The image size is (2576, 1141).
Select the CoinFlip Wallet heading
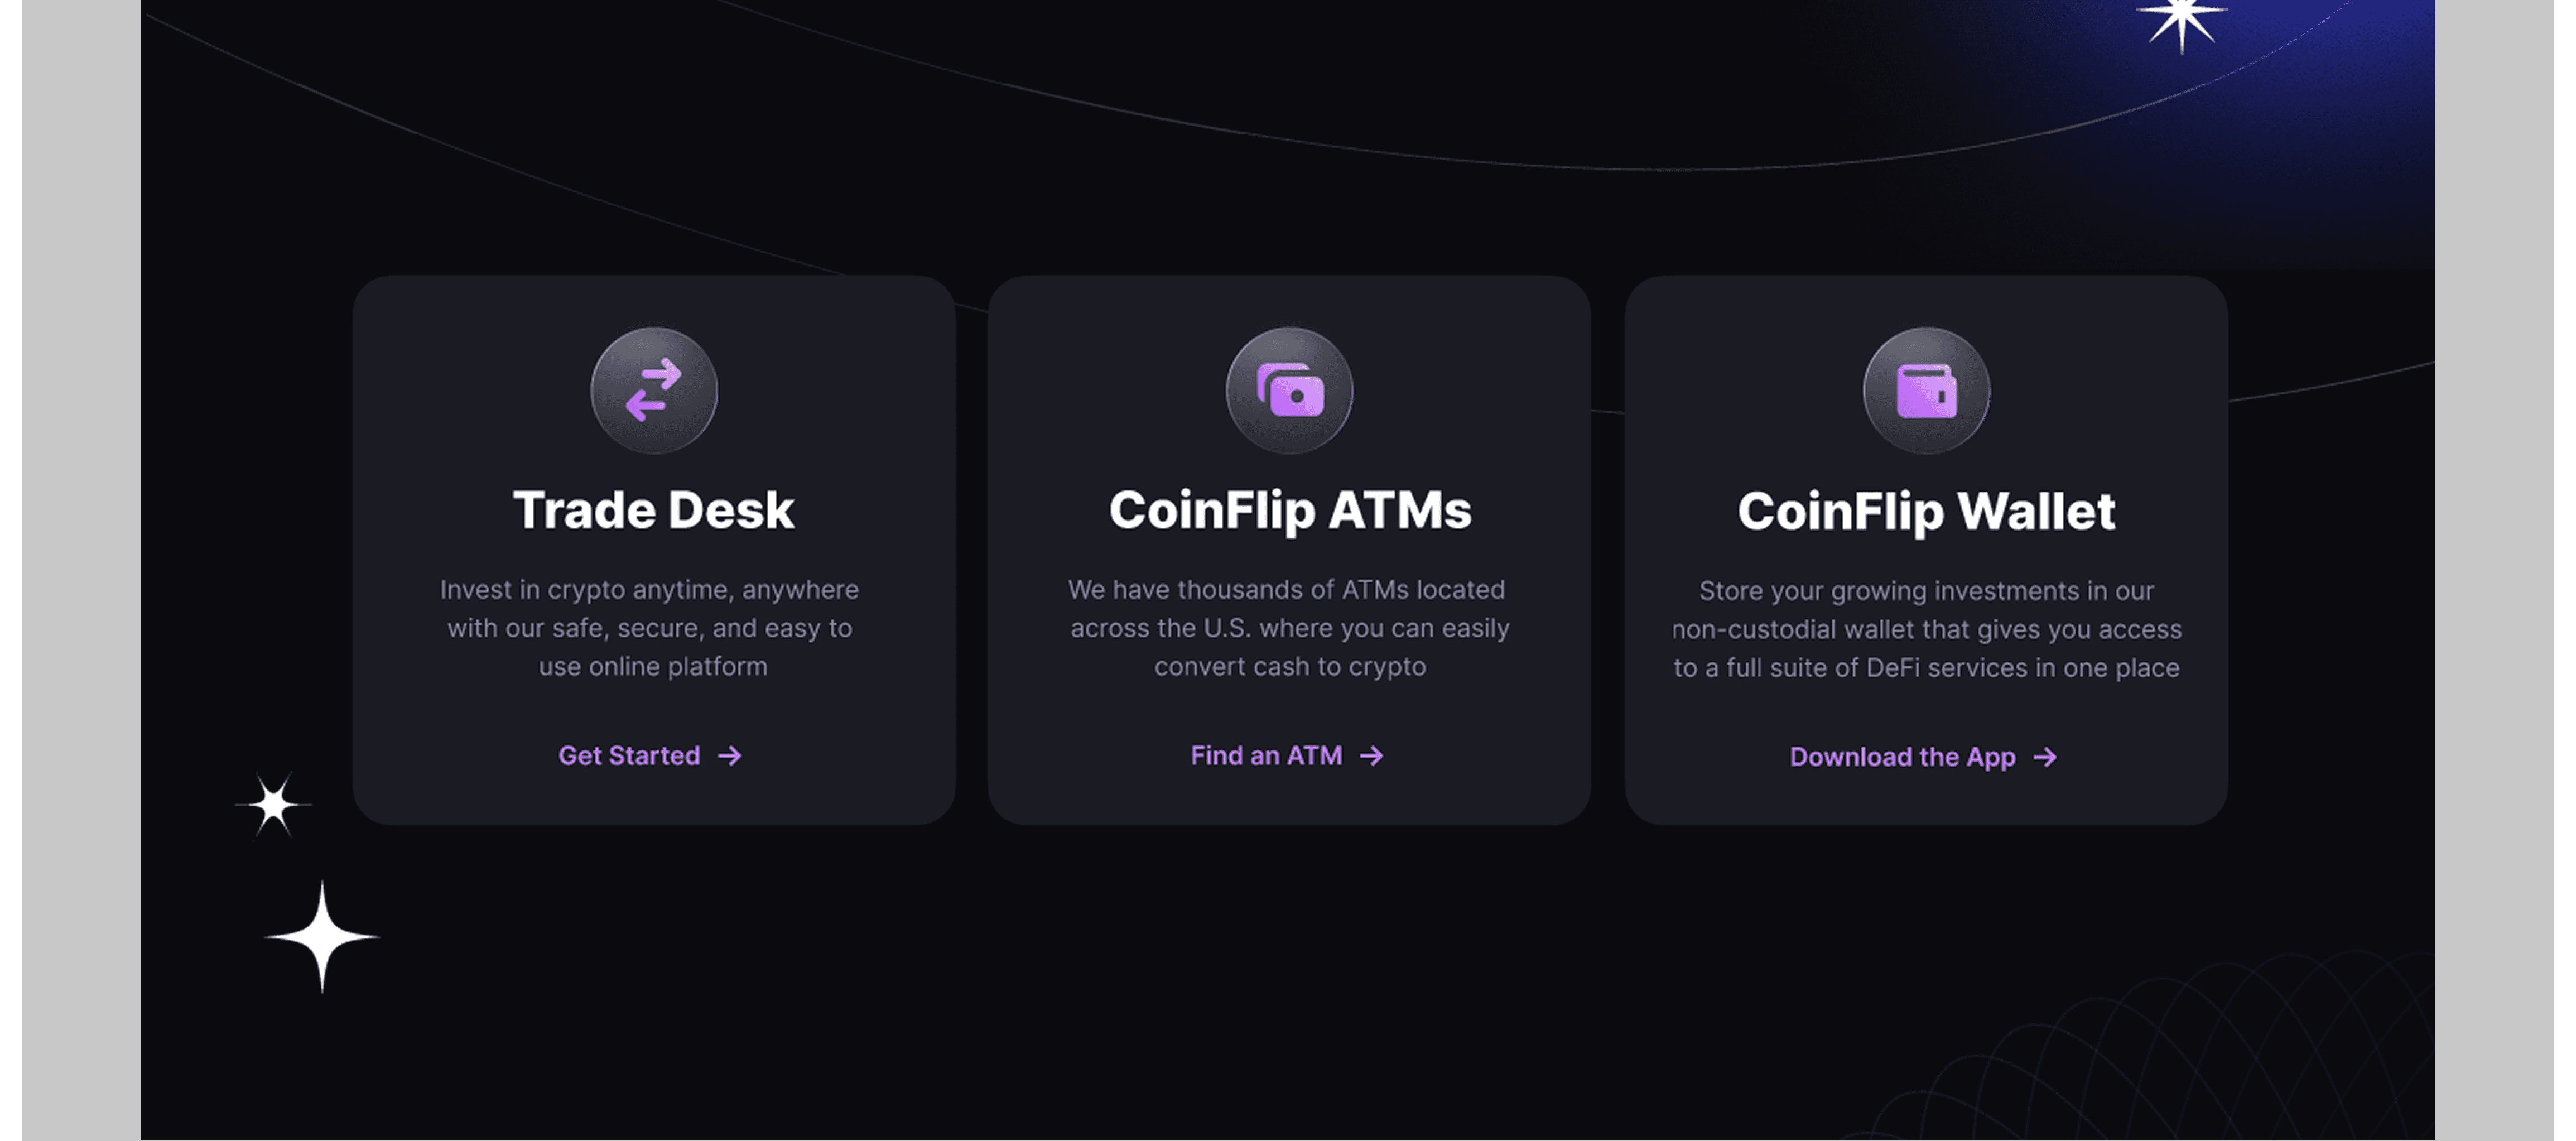[x=1926, y=512]
